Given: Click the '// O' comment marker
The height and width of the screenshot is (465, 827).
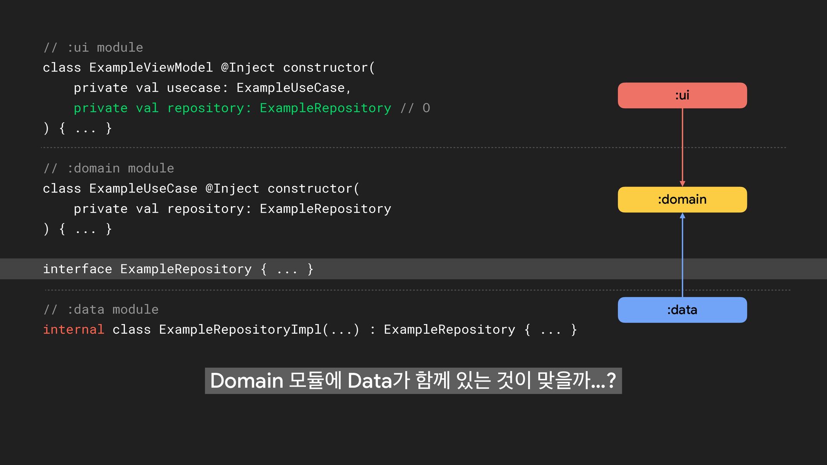Looking at the screenshot, I should click(415, 108).
